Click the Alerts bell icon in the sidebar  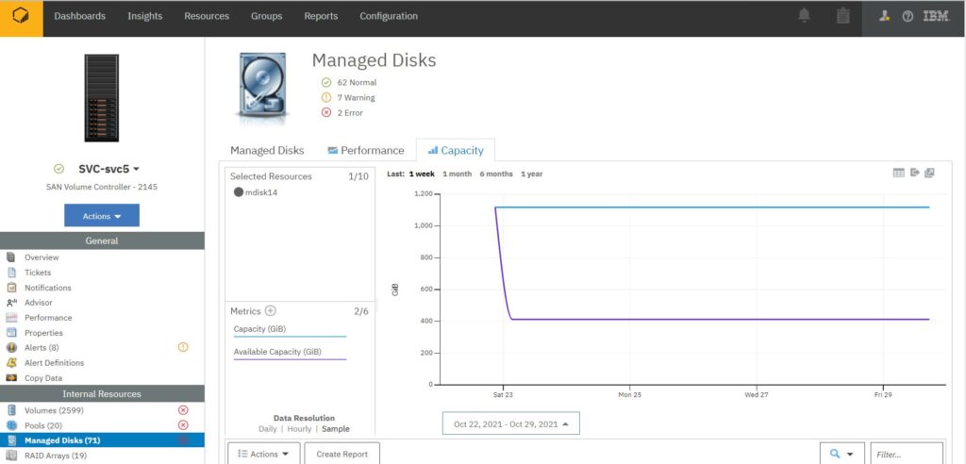(11, 348)
